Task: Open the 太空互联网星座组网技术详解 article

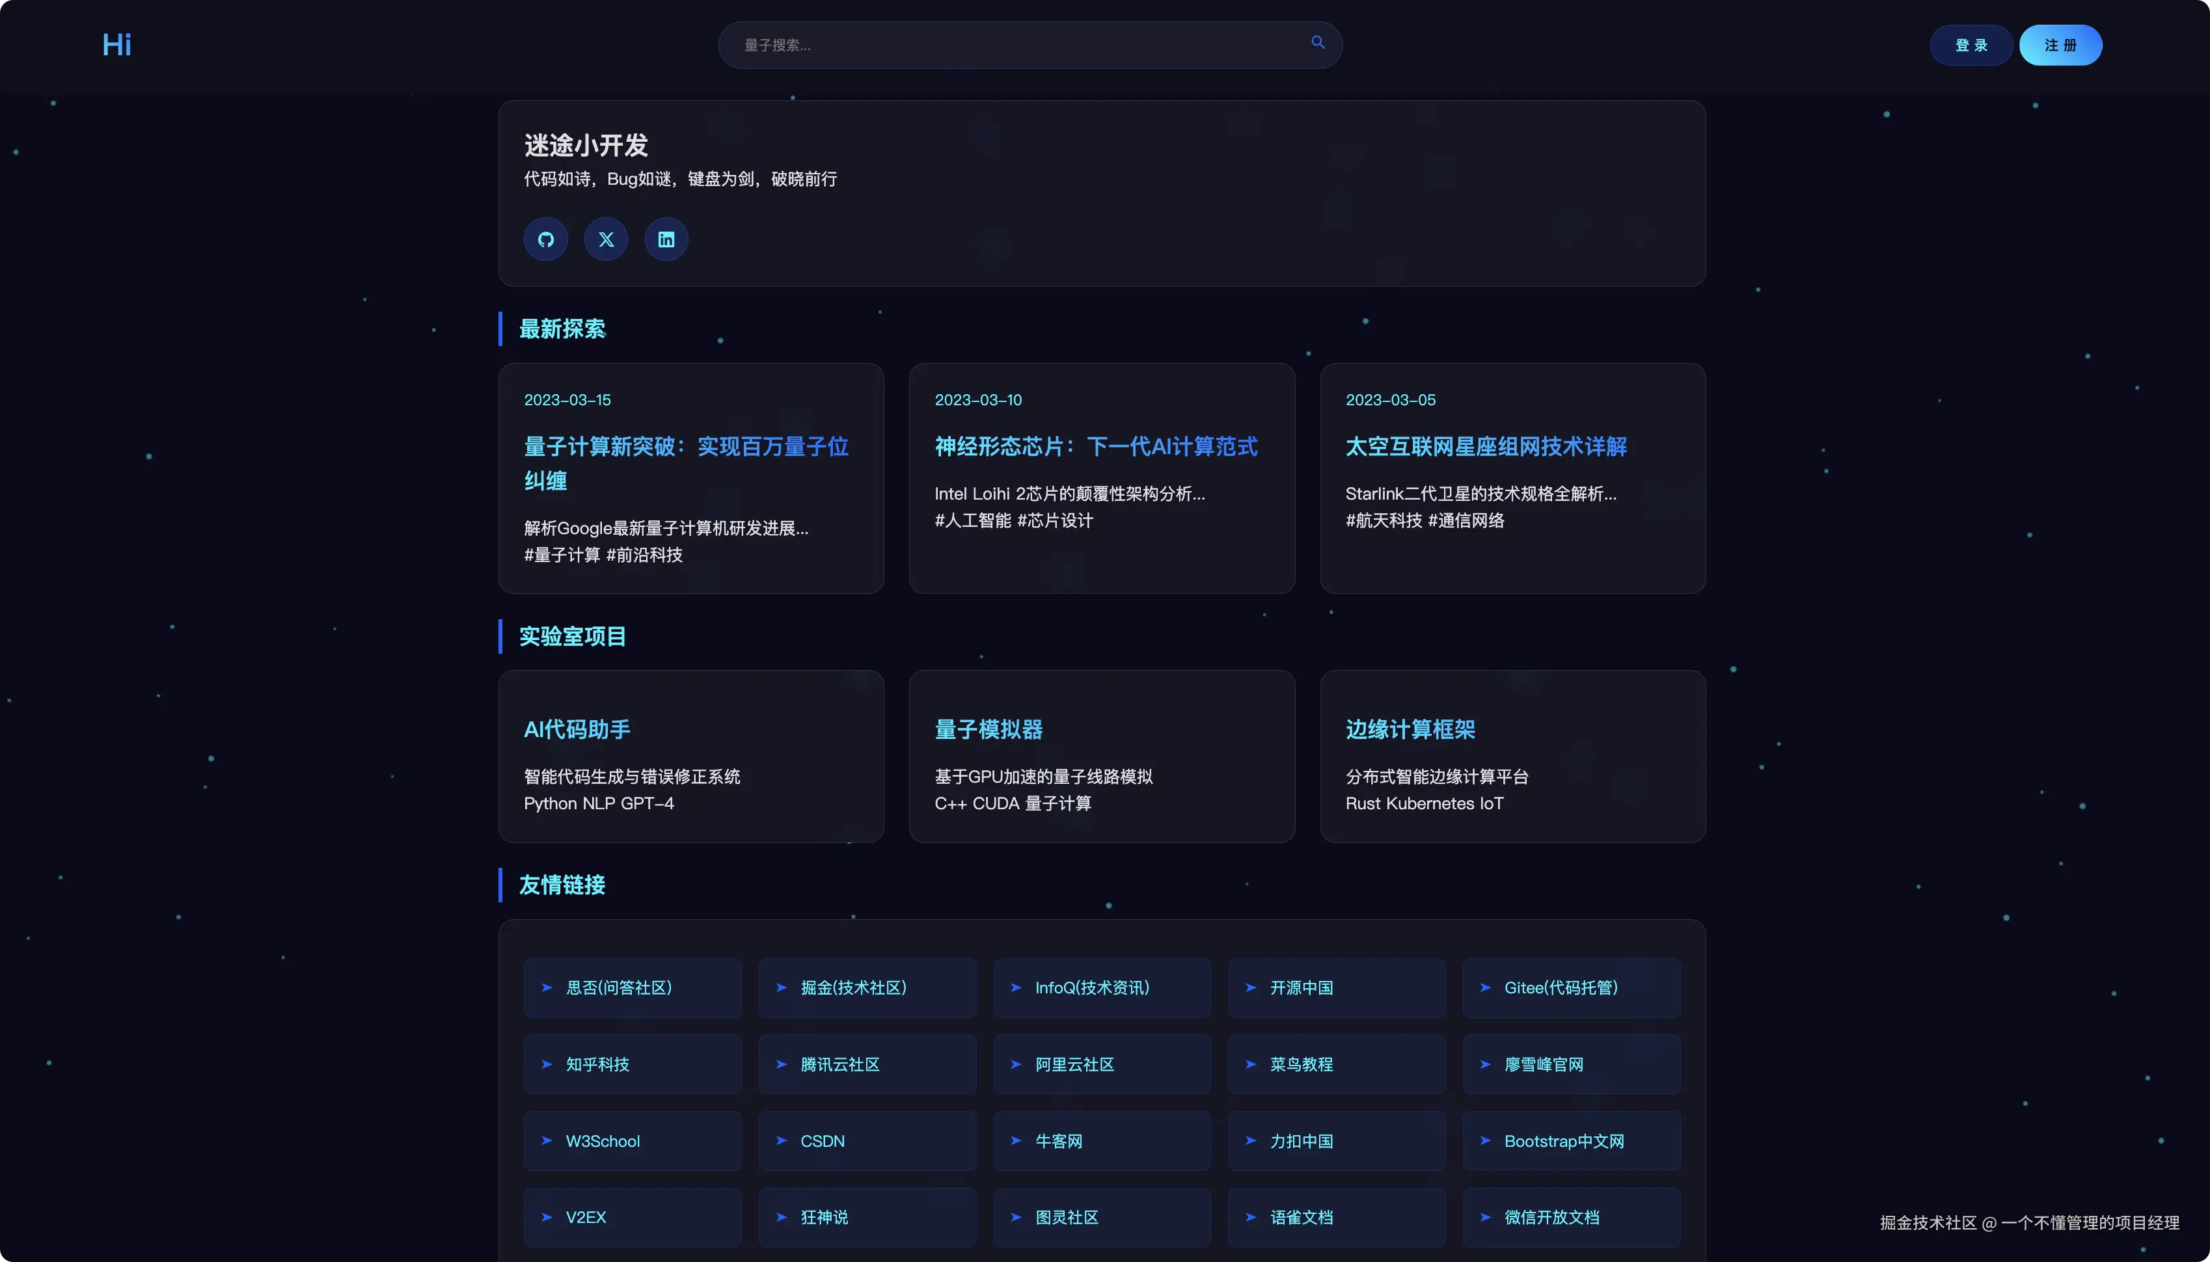Action: 1485,446
